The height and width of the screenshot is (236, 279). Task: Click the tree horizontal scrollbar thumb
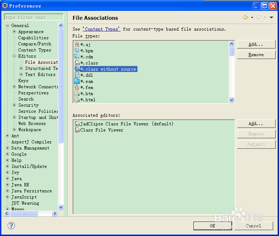coord(24,213)
